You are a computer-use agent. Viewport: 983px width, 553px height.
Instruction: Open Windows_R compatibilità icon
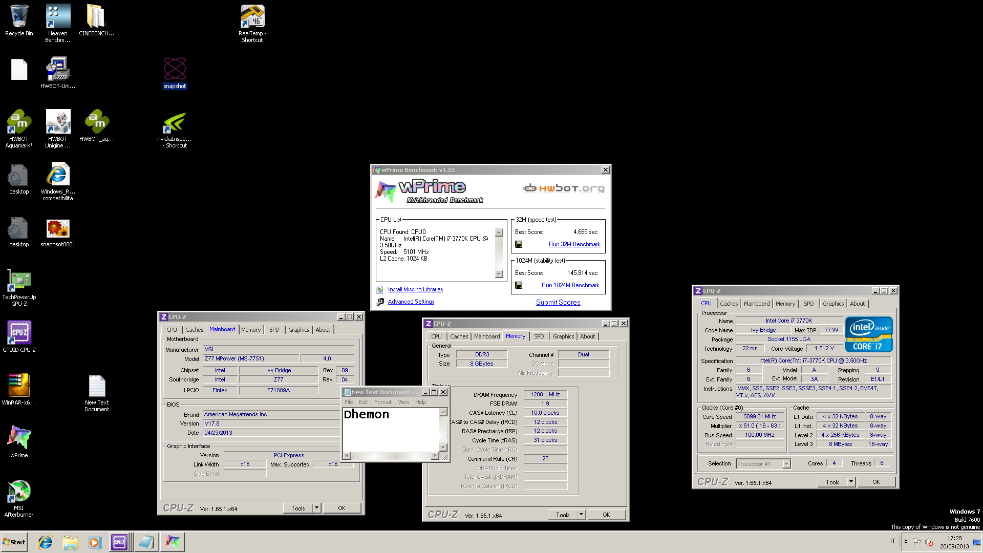pos(58,182)
